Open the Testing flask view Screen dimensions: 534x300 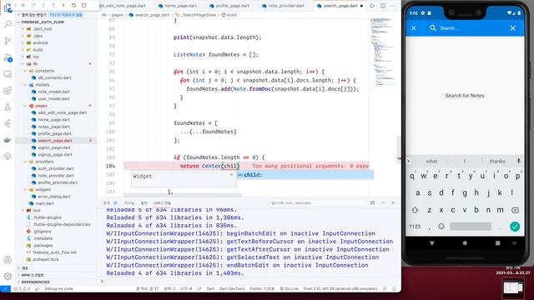coord(8,107)
